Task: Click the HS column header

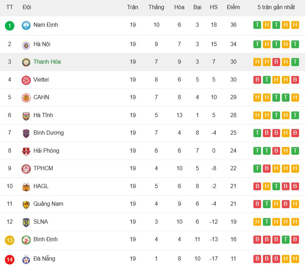Action: [x=214, y=7]
